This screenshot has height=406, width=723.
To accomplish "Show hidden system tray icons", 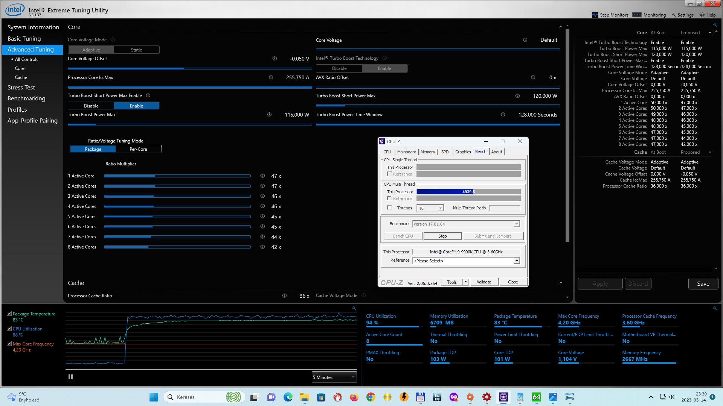I will click(651, 397).
